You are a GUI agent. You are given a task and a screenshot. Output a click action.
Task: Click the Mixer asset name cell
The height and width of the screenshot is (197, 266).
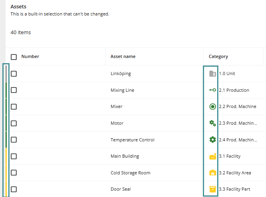[116, 106]
